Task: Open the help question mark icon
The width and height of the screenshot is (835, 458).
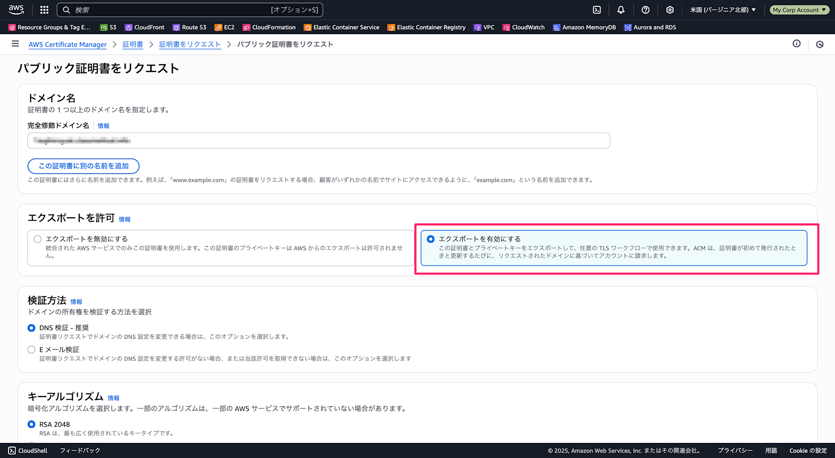Action: pos(645,10)
